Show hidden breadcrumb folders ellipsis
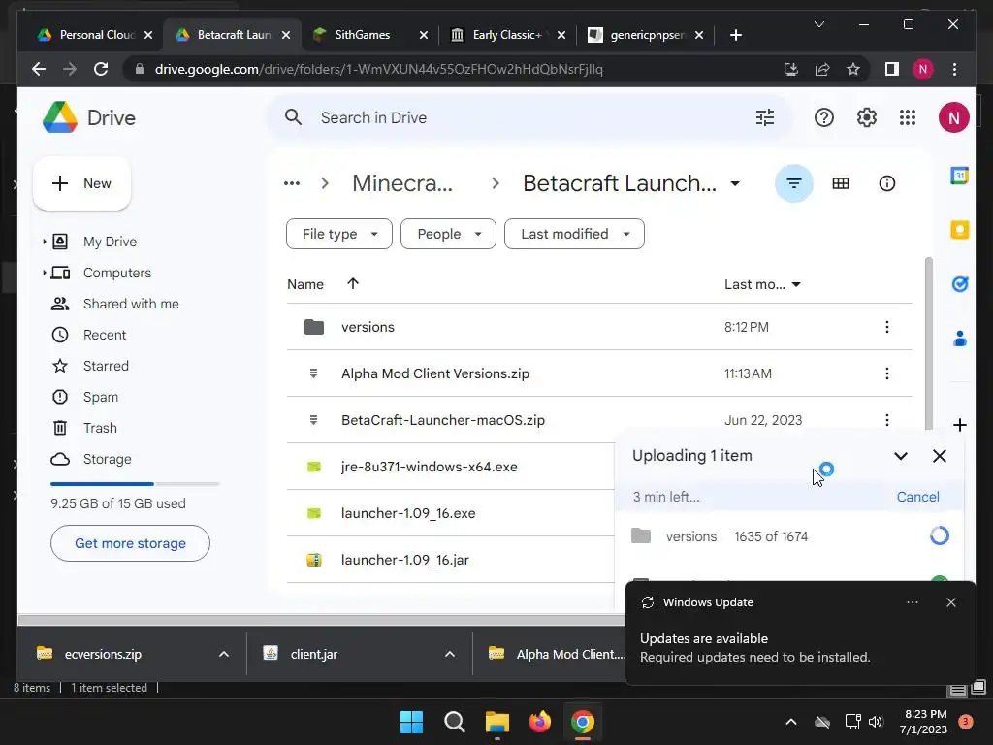This screenshot has height=745, width=993. coord(291,183)
